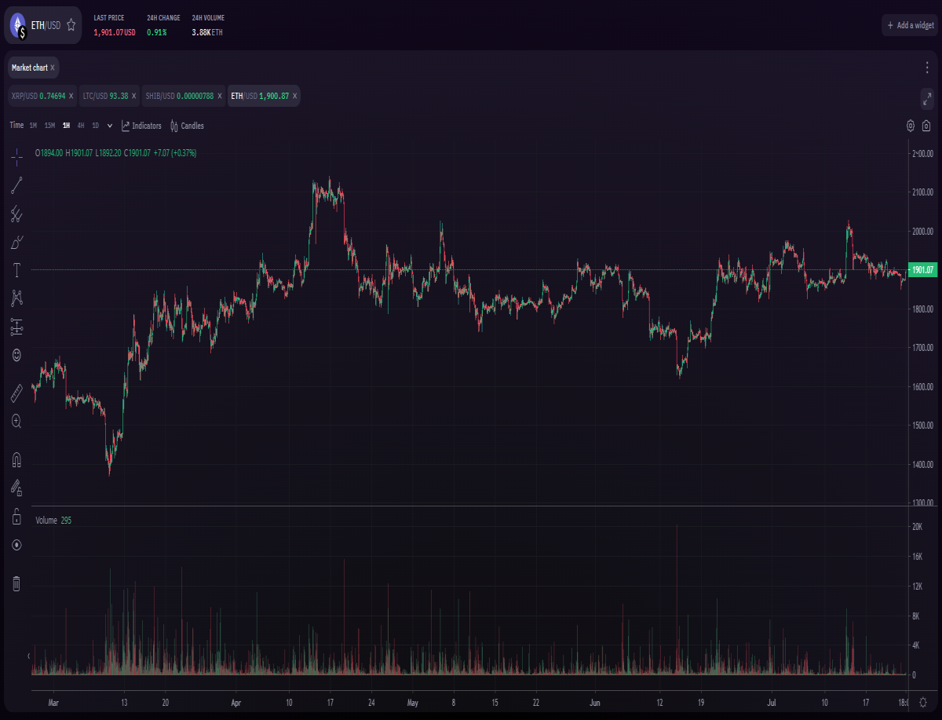Viewport: 942px width, 720px height.
Task: Activate the zoom in tool
Action: point(16,422)
